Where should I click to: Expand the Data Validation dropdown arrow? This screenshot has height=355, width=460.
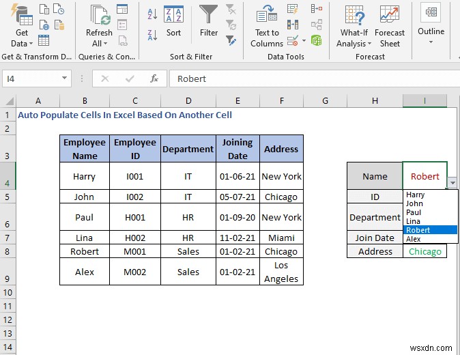304,40
